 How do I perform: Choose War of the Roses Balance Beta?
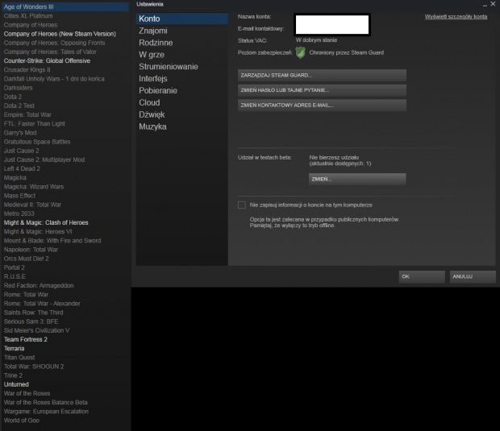click(46, 402)
